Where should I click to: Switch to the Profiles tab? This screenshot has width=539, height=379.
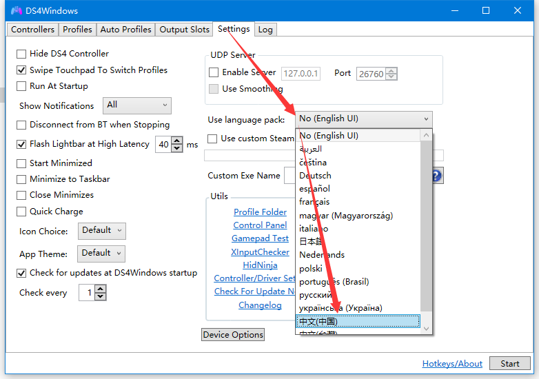pos(77,30)
